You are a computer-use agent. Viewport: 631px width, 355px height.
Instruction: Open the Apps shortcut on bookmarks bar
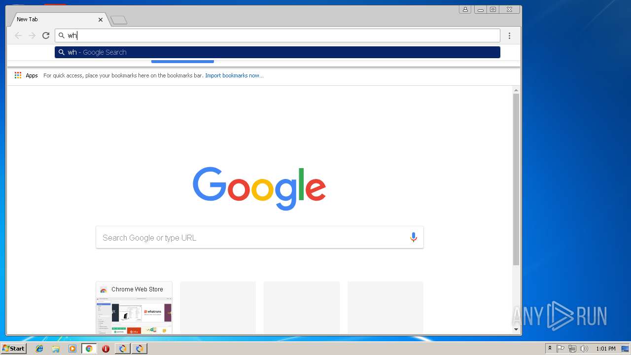click(x=26, y=75)
